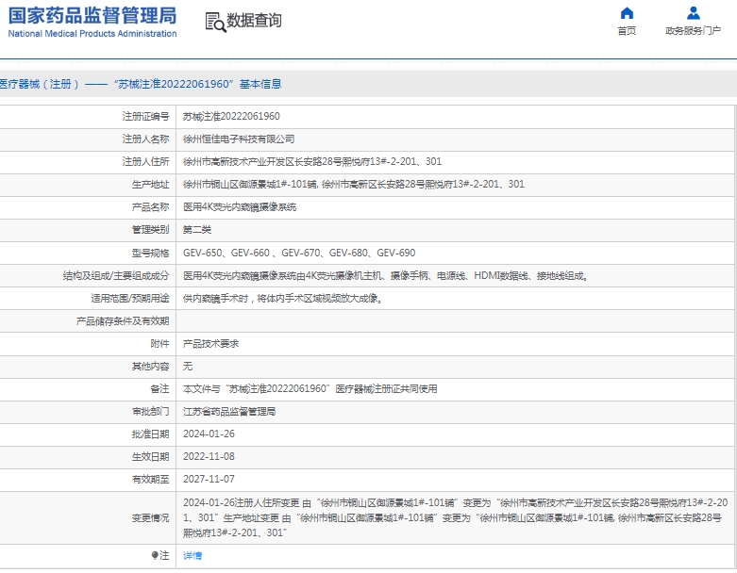Select 第二类 management category value
737x573 pixels.
tap(197, 229)
